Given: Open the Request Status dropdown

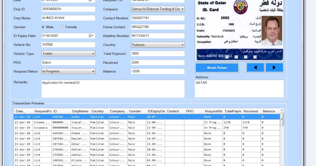Looking at the screenshot, I should [x=93, y=71].
